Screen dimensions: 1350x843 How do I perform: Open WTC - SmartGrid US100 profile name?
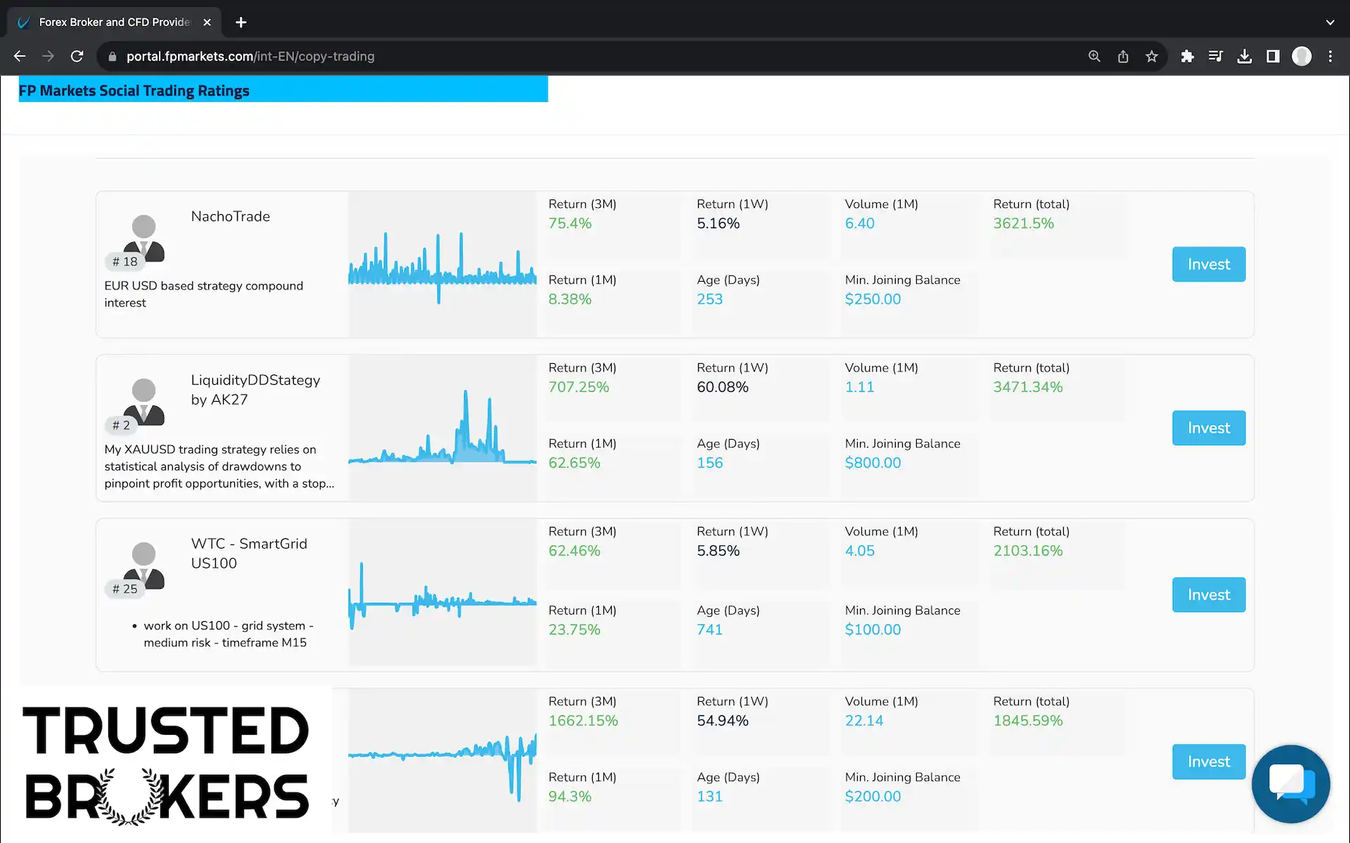click(x=249, y=554)
